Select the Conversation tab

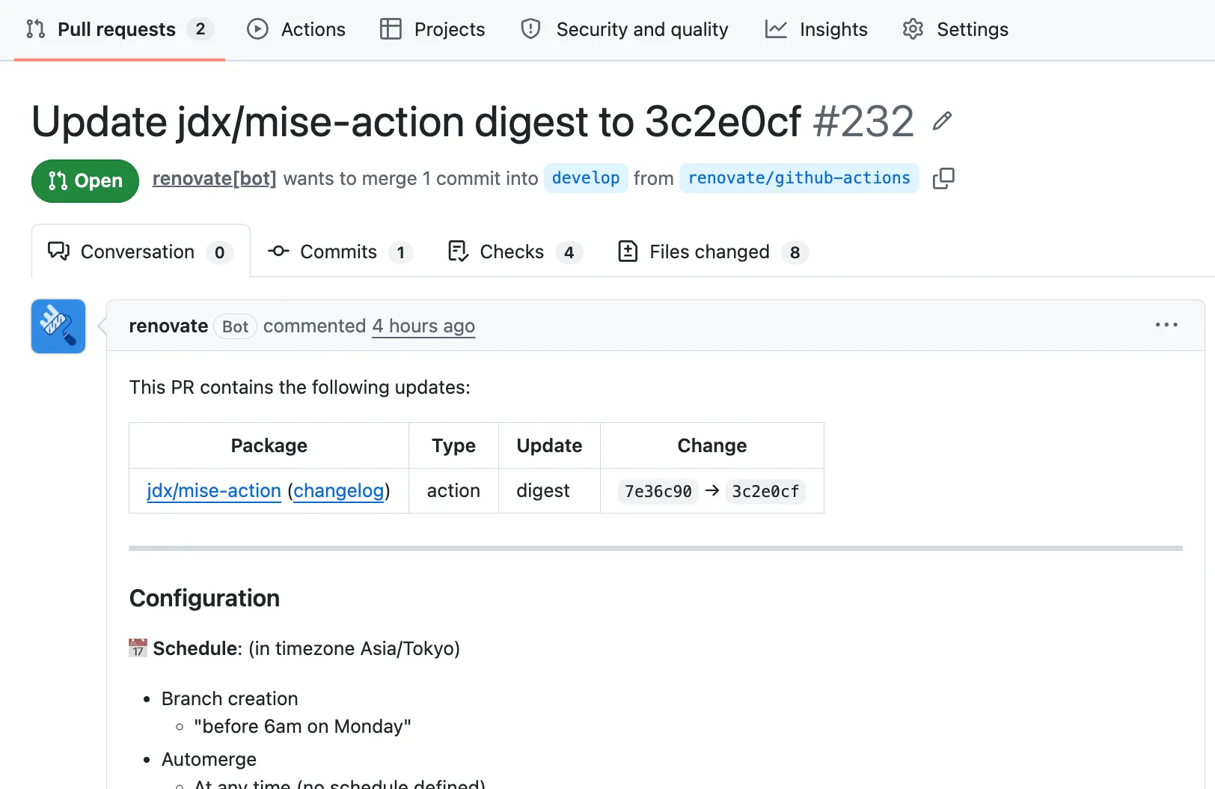pyautogui.click(x=141, y=252)
